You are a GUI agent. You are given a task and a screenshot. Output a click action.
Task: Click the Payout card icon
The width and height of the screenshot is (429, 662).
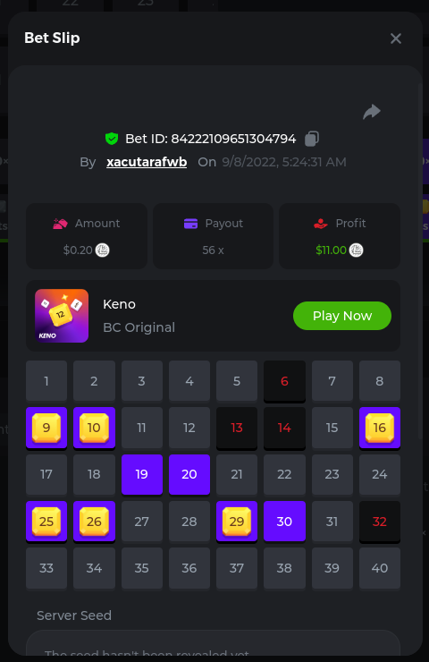click(x=190, y=224)
